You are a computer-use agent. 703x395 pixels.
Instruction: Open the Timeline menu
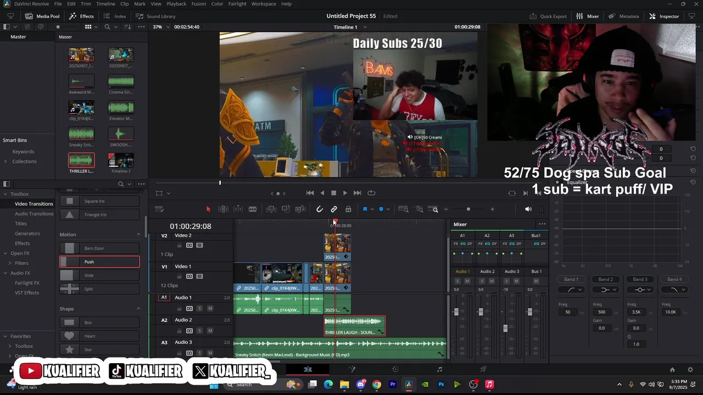pos(105,4)
